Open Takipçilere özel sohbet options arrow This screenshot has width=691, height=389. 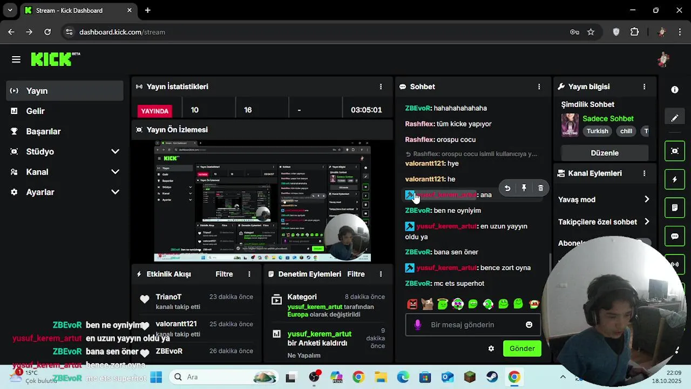point(647,222)
